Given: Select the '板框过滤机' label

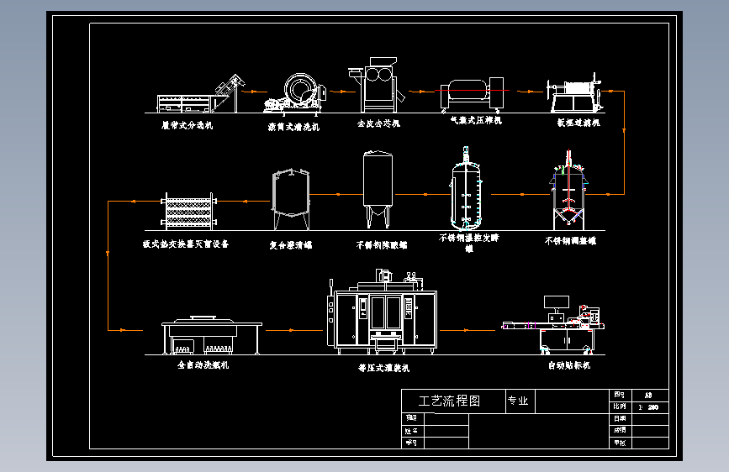Looking at the screenshot, I should tap(578, 123).
